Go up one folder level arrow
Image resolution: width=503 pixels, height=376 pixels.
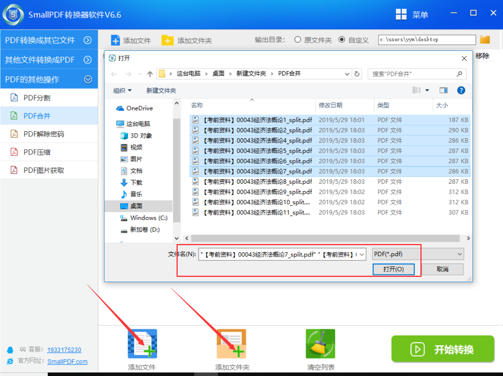pos(150,74)
